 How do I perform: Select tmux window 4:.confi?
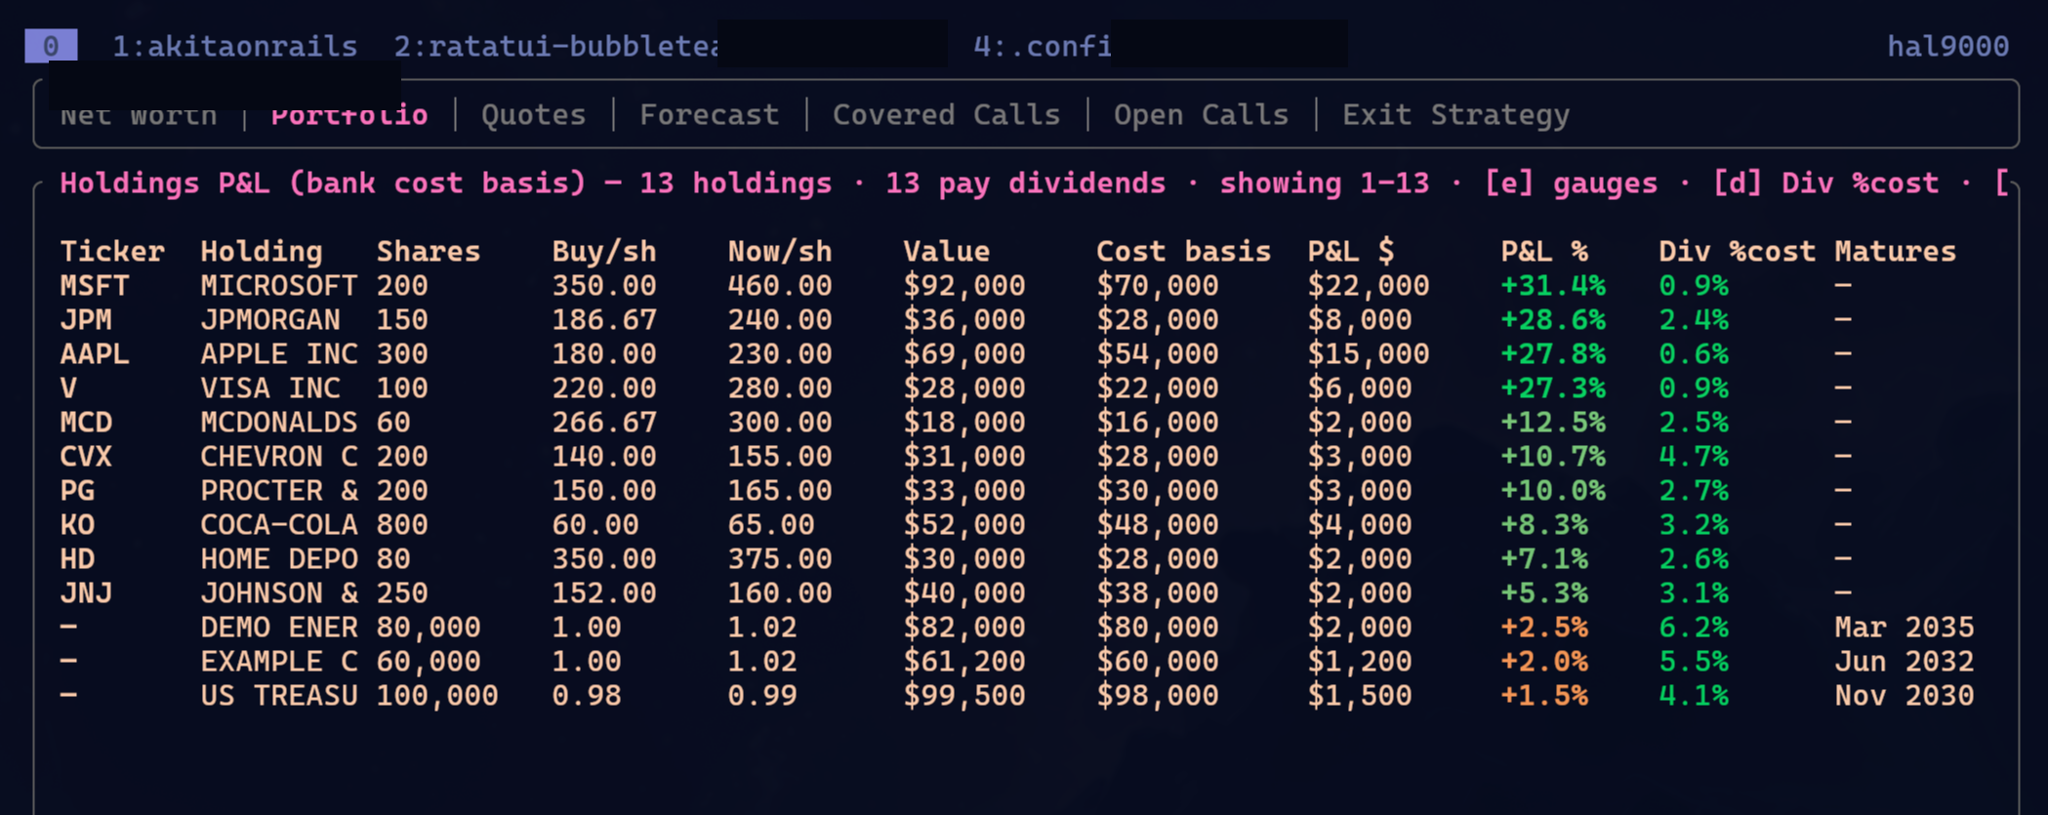1043,46
